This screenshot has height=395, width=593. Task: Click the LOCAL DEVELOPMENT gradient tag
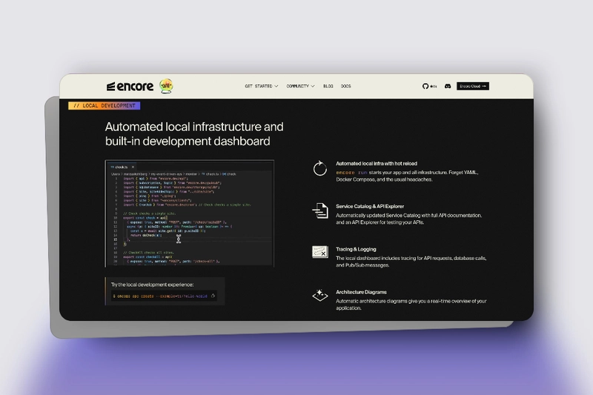[104, 106]
